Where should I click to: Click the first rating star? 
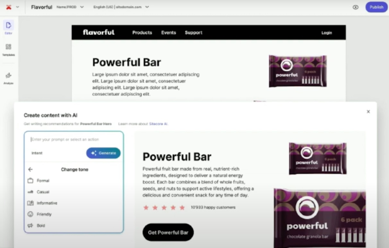146,208
